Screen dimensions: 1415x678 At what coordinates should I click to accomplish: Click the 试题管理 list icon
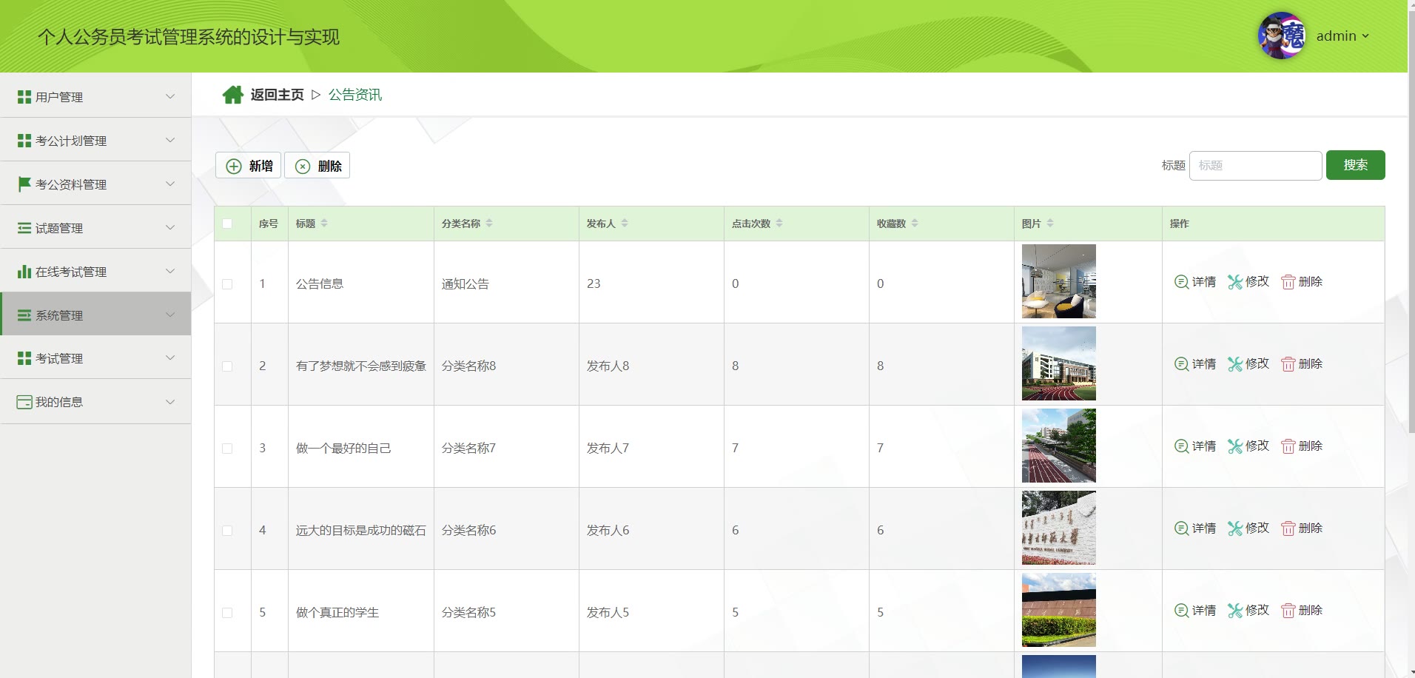point(24,228)
